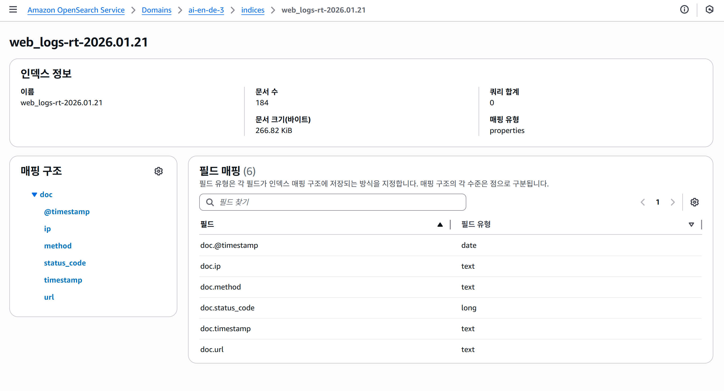Open mapping structure settings gear
The image size is (724, 391).
[159, 171]
